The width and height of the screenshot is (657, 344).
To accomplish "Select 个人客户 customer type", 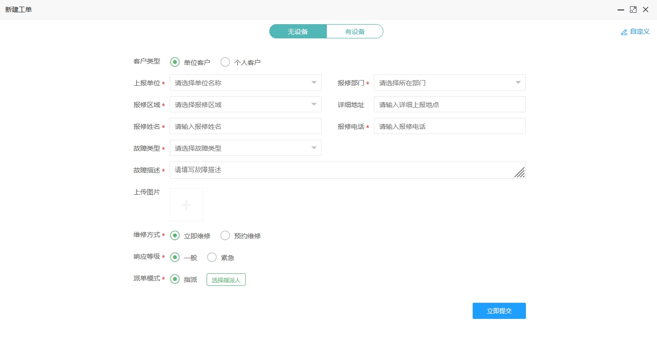I will pos(225,62).
